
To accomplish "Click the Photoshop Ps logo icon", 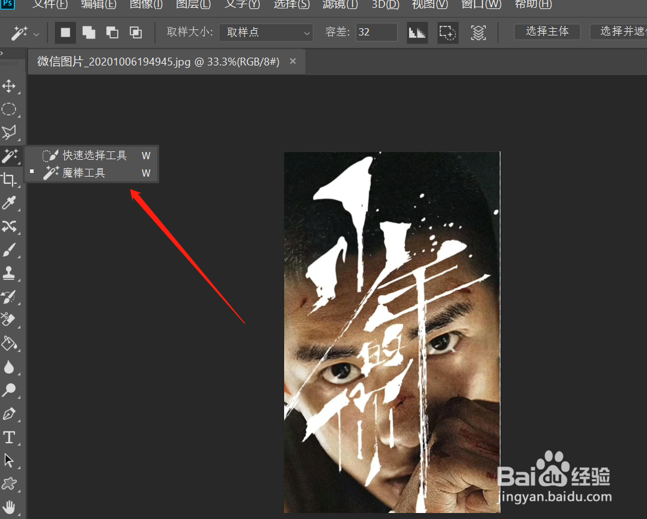I will (7, 4).
